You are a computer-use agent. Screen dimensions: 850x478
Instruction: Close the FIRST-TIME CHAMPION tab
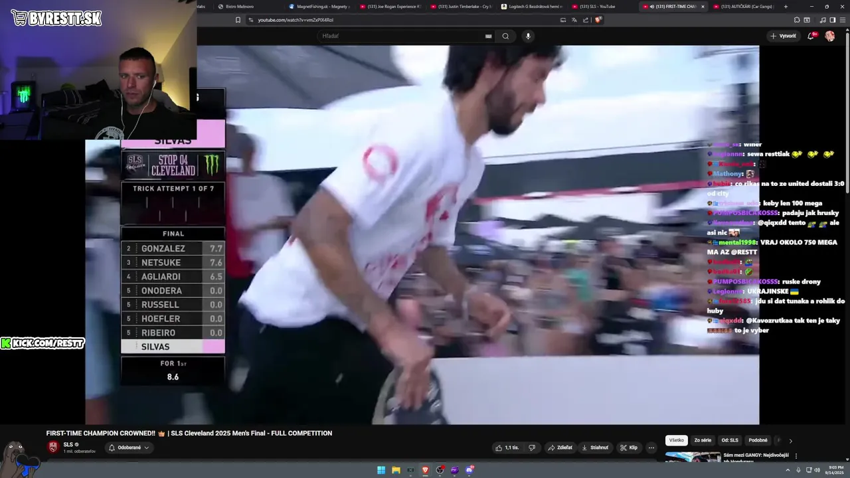click(x=703, y=7)
